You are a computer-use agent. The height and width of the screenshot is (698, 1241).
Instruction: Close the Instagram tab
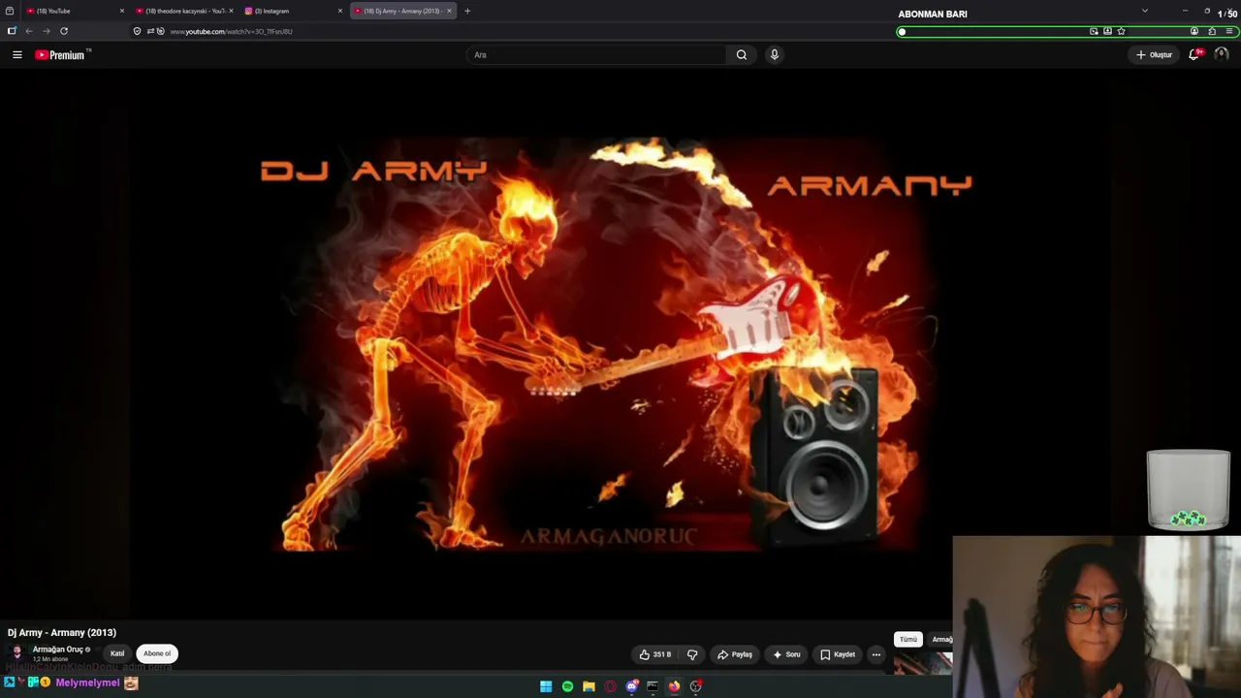pos(340,11)
